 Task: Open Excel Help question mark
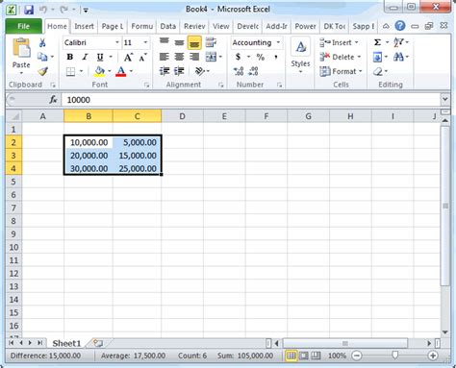[400, 26]
